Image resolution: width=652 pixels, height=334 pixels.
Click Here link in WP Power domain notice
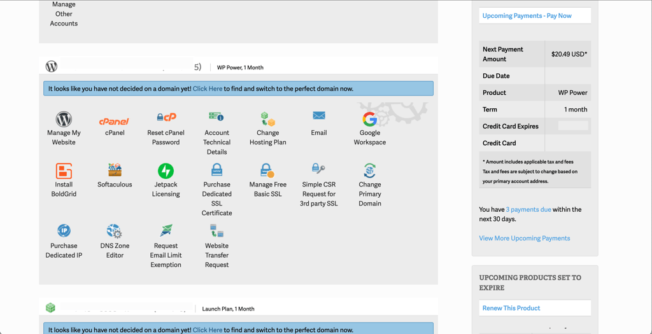[x=208, y=88]
